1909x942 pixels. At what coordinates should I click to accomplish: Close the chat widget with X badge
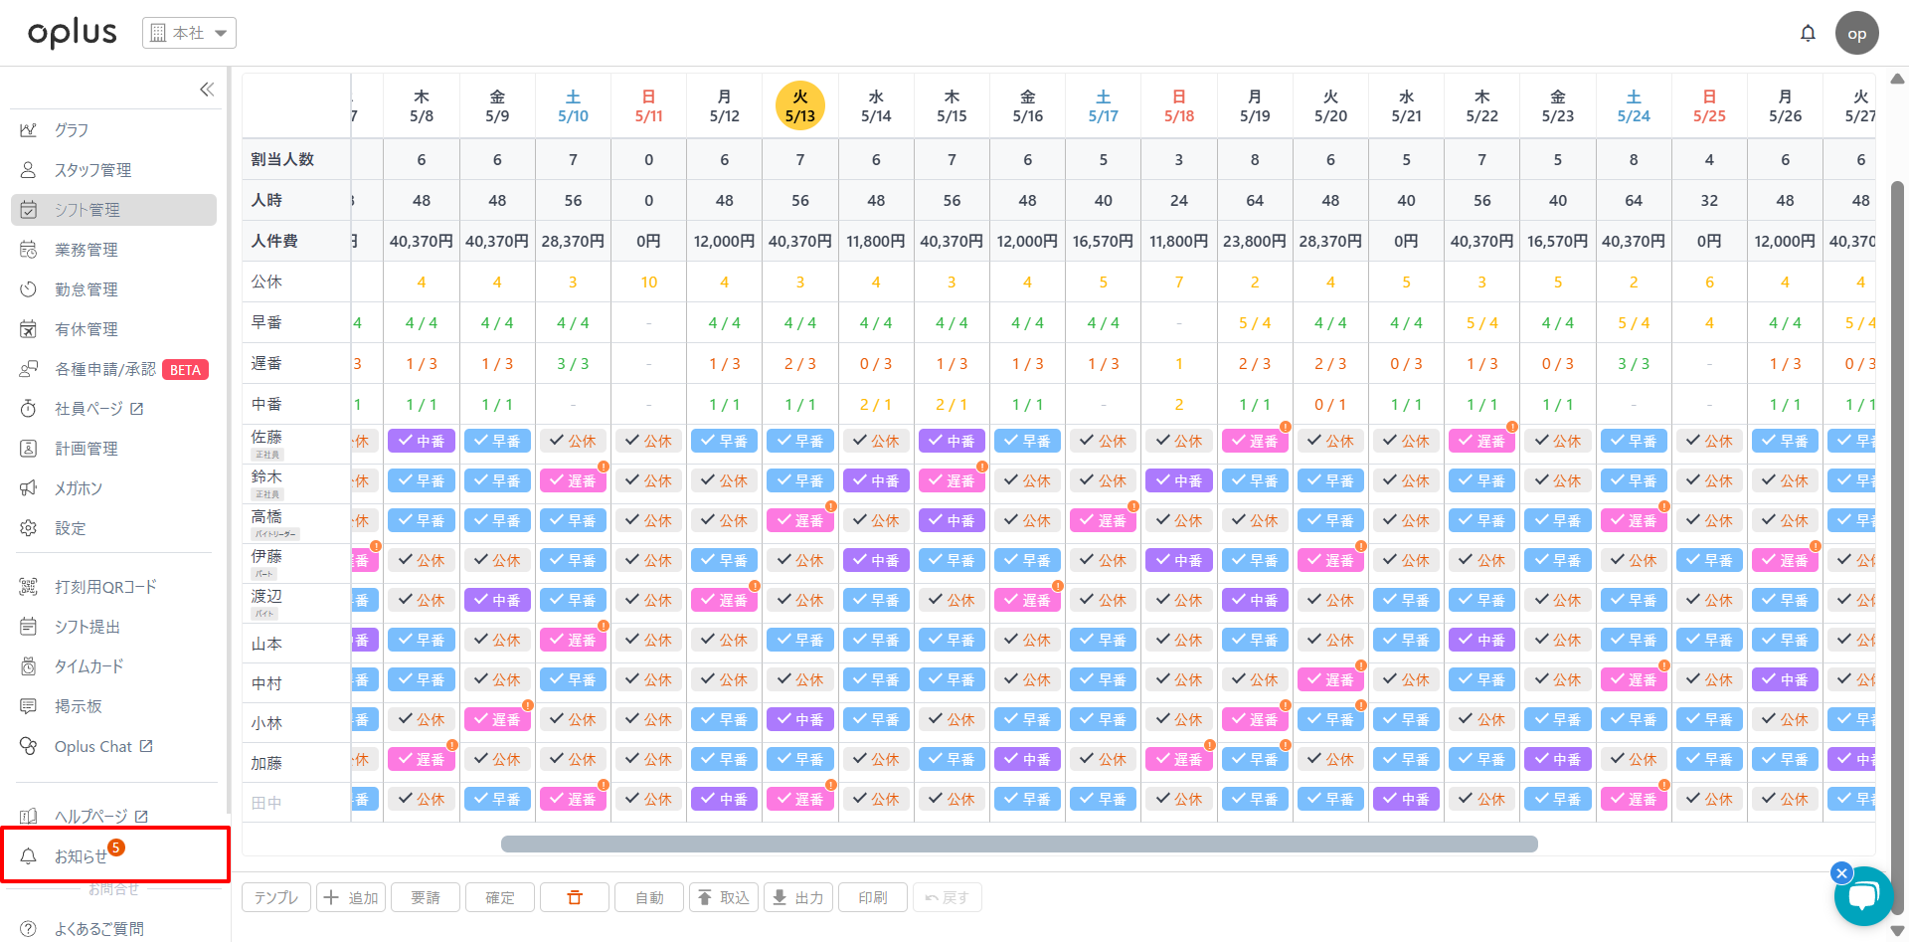[1841, 872]
